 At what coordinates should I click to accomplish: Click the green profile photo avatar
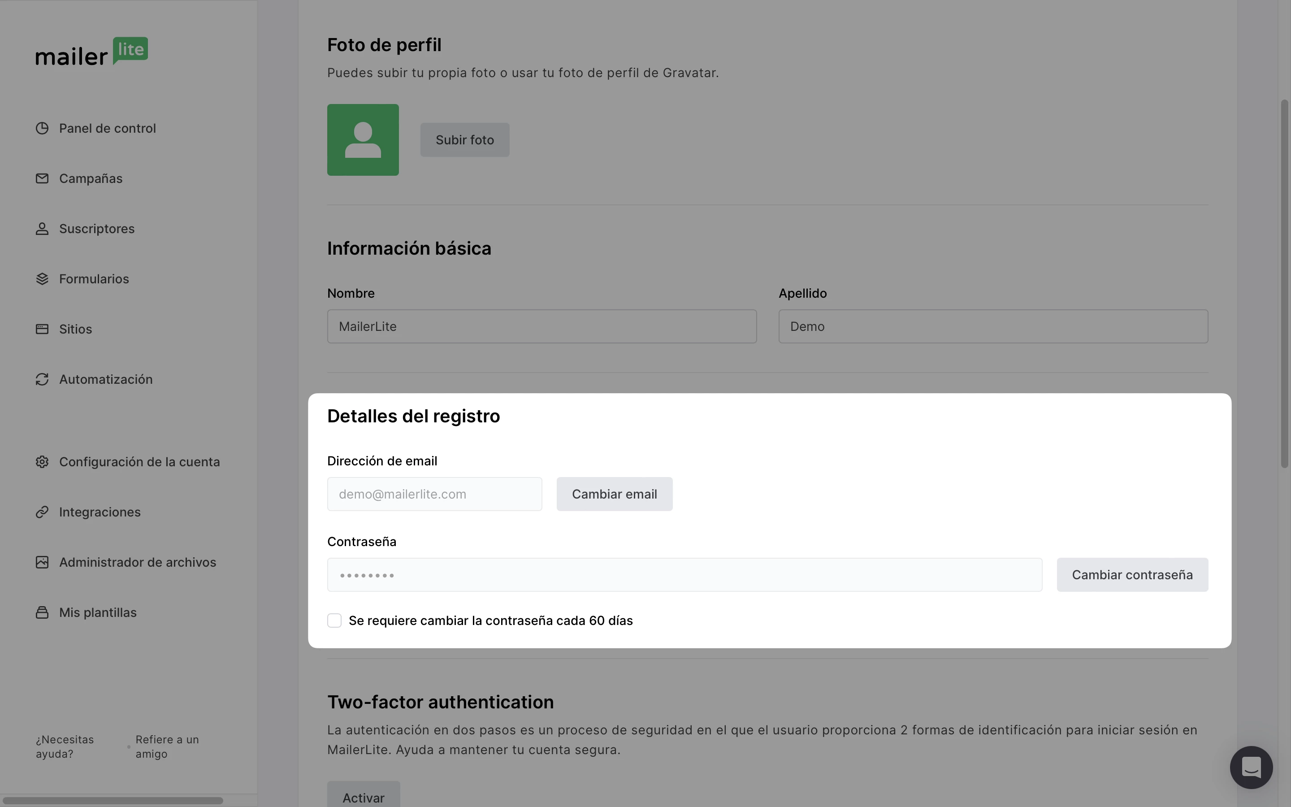(363, 140)
